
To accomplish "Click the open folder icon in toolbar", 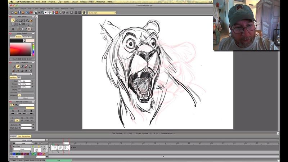I will click(x=16, y=13).
